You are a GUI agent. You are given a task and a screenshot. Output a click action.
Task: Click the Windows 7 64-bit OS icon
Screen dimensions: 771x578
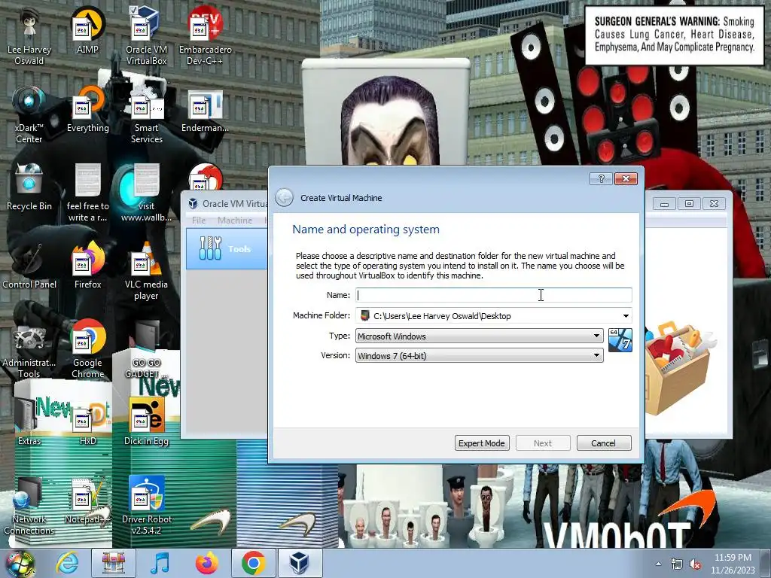[620, 340]
